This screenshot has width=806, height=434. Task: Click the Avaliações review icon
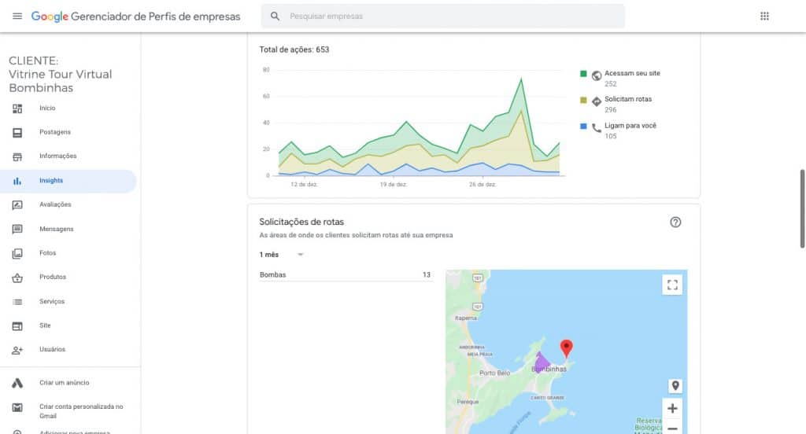pos(17,205)
